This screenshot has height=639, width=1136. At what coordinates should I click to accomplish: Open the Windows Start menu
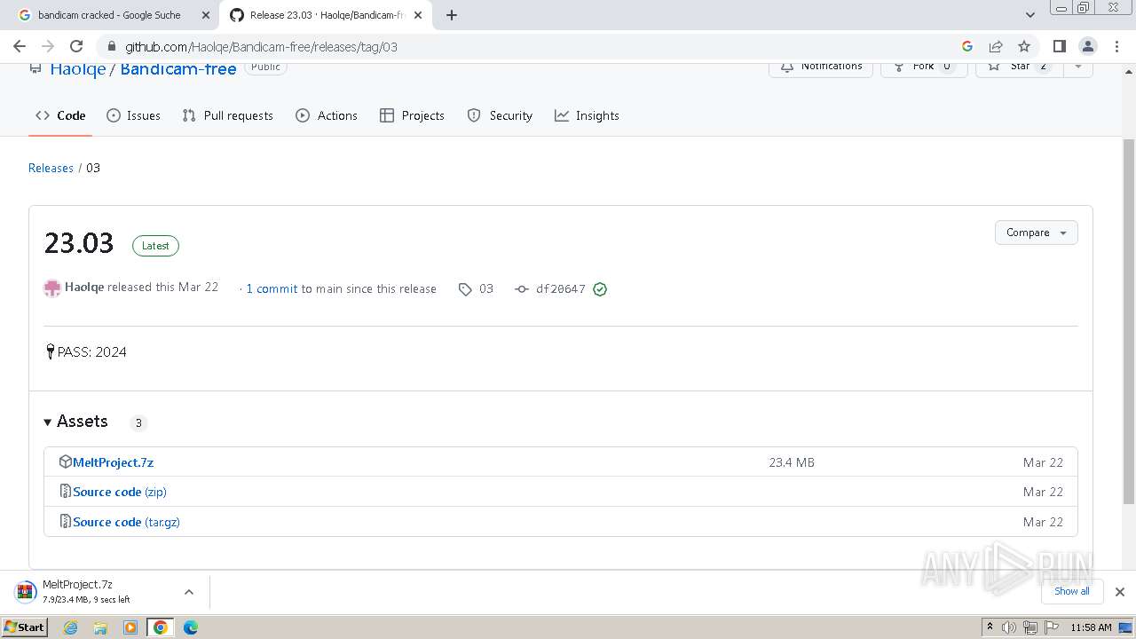pos(25,627)
